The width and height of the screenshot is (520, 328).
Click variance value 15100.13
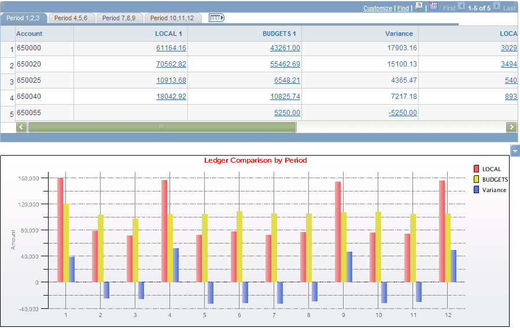pos(402,64)
